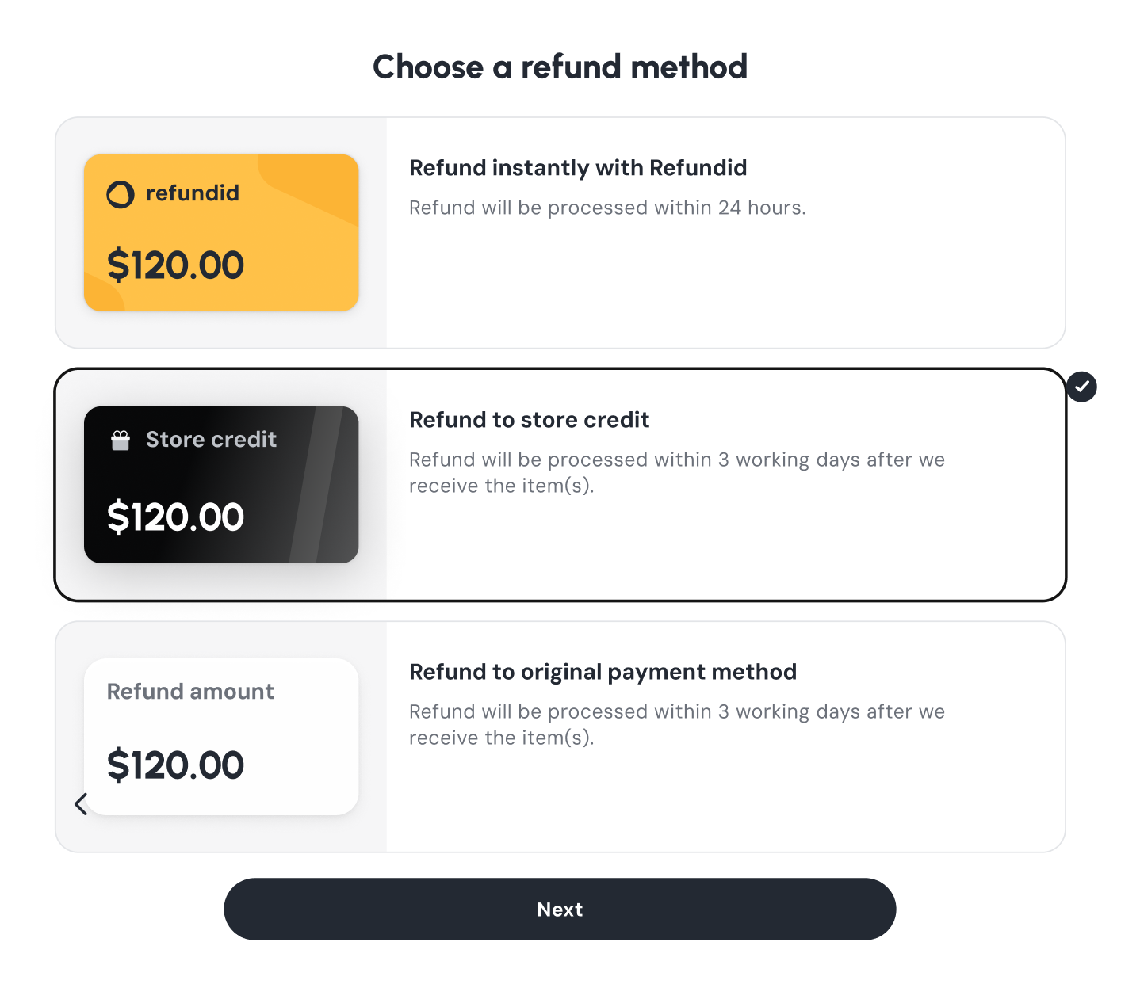Click the black Store credit card
This screenshot has width=1121, height=984.
221,483
